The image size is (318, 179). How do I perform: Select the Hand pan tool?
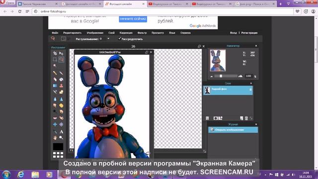[x=55, y=138]
